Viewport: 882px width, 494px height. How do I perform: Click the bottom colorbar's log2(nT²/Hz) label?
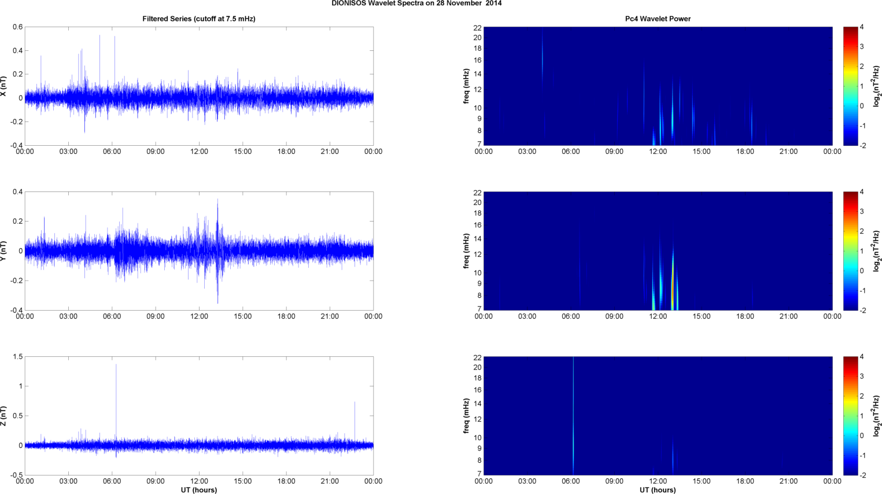(877, 416)
